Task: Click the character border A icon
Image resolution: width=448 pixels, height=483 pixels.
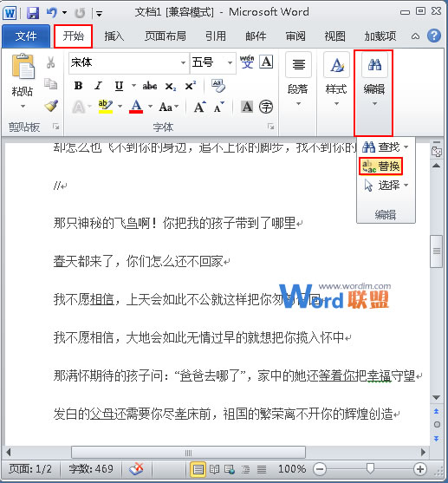Action: [266, 62]
